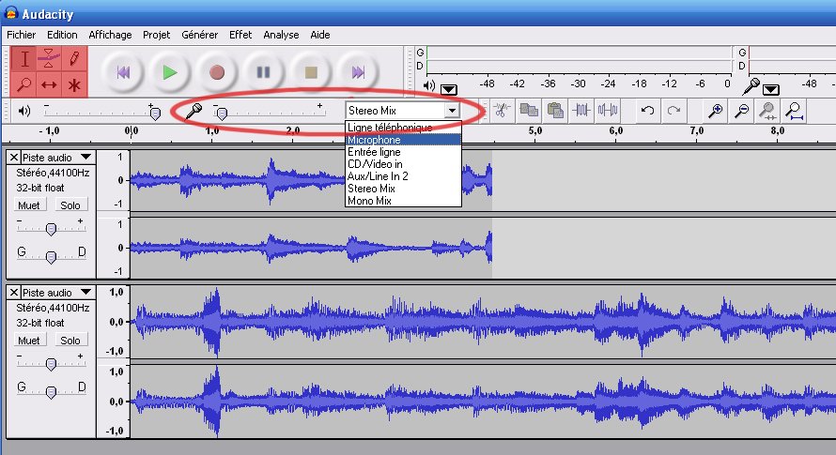Select the Envelope tool
836x455 pixels.
(49, 58)
